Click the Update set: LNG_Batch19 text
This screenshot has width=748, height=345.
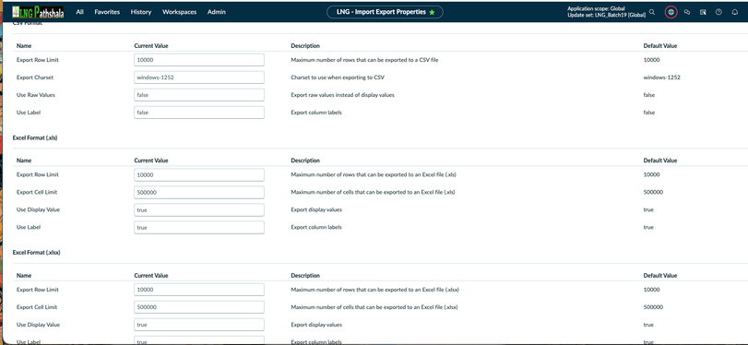coord(606,16)
